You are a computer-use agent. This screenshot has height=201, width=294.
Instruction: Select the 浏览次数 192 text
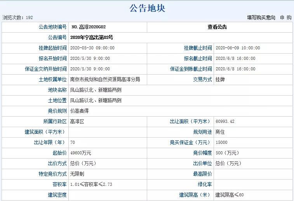[17, 17]
